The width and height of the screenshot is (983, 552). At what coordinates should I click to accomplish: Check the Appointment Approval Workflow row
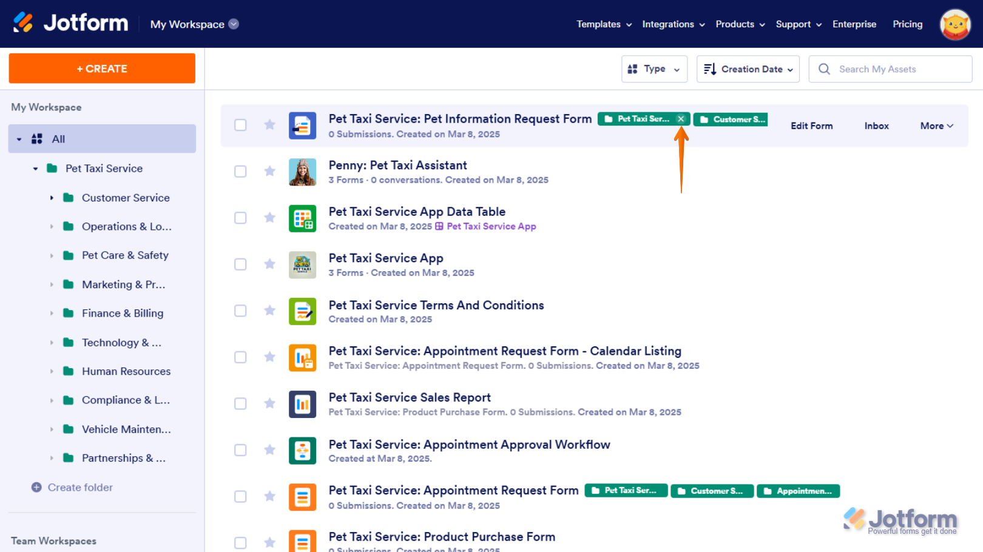click(x=240, y=449)
